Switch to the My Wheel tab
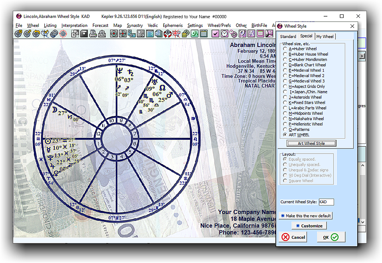Viewport: 382px width, 263px height. click(325, 37)
